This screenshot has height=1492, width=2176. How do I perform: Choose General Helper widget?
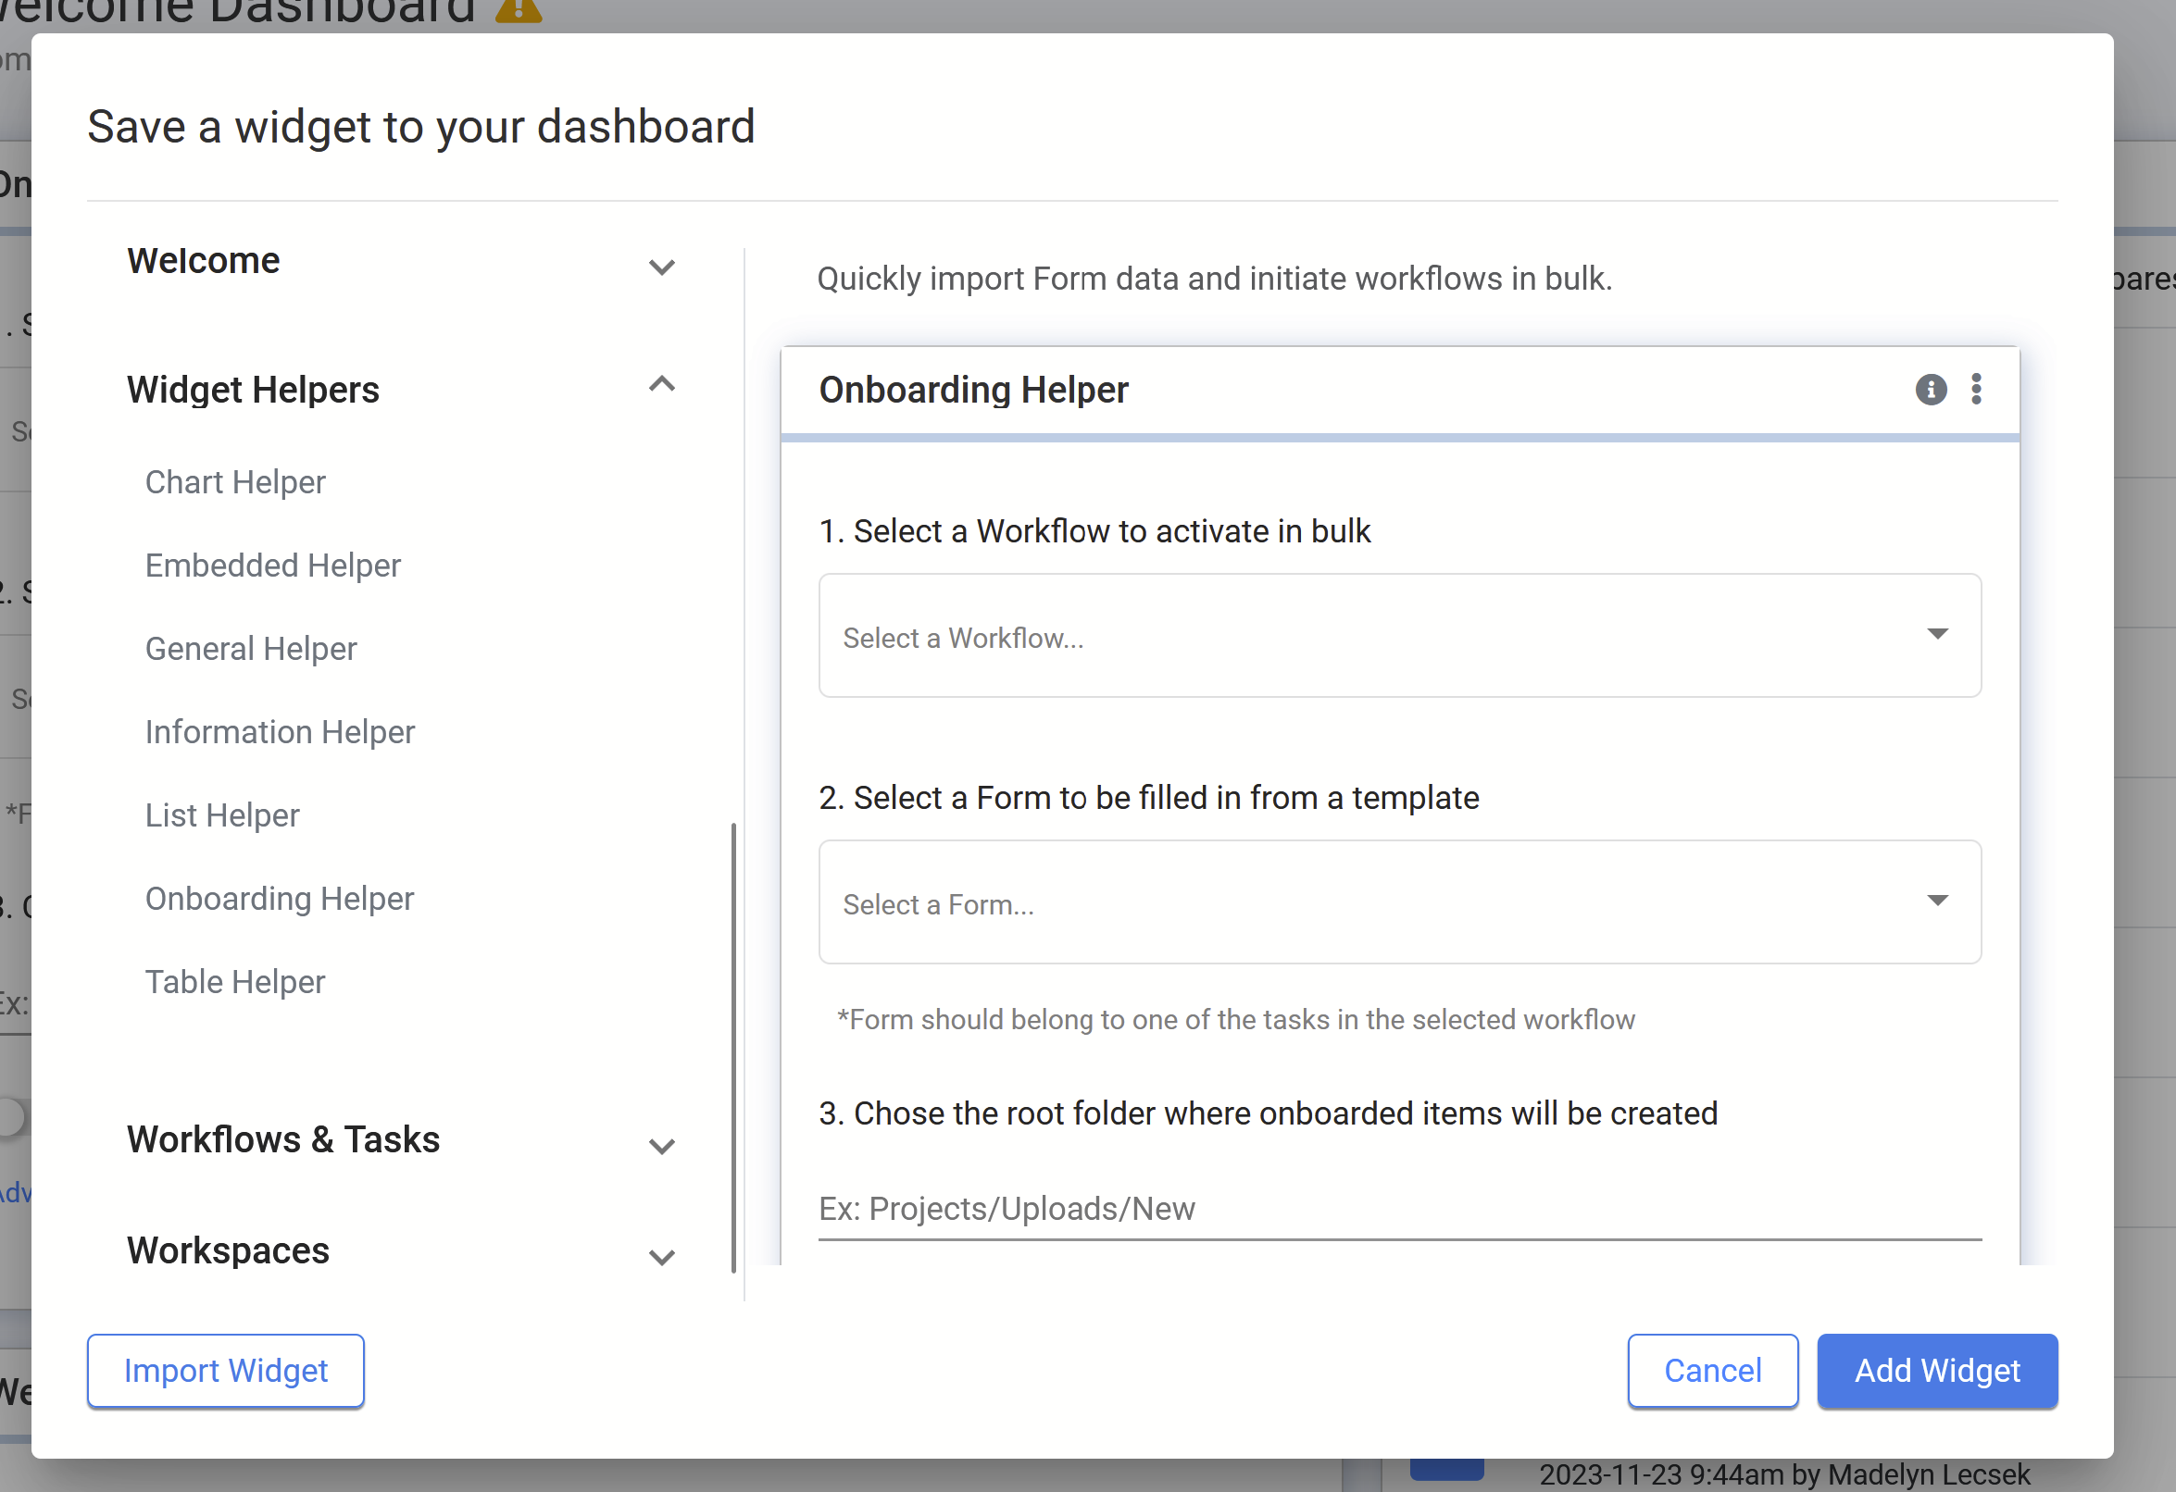[x=251, y=649]
